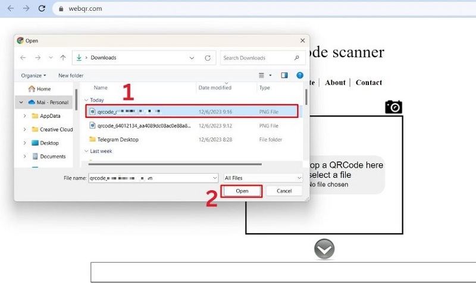Reload the page with the browser refresh icon
Screen dimensions: 476x283
(42, 9)
